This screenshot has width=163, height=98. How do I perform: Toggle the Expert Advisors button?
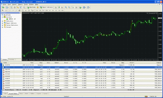(46, 7)
